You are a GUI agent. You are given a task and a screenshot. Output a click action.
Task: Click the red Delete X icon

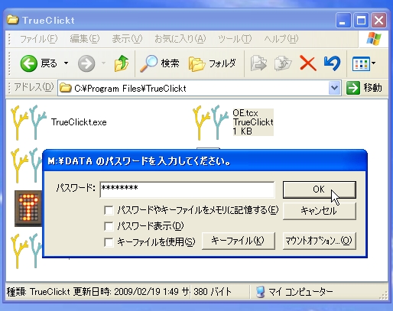(x=308, y=63)
